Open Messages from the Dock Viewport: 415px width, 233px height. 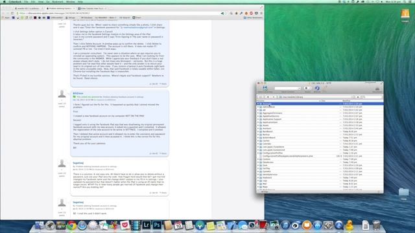click(x=243, y=225)
